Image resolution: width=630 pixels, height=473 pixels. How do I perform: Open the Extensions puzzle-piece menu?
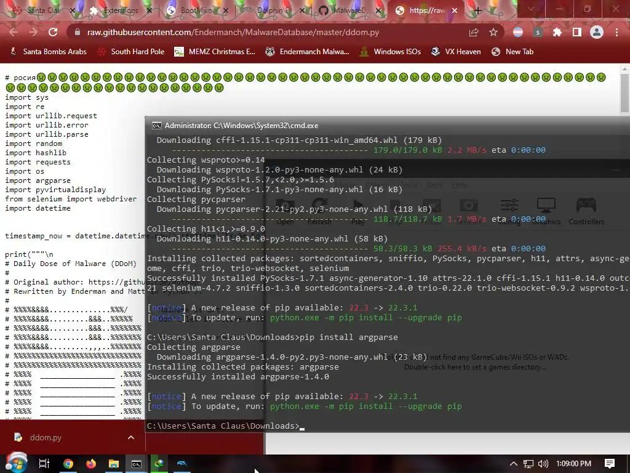(x=557, y=32)
